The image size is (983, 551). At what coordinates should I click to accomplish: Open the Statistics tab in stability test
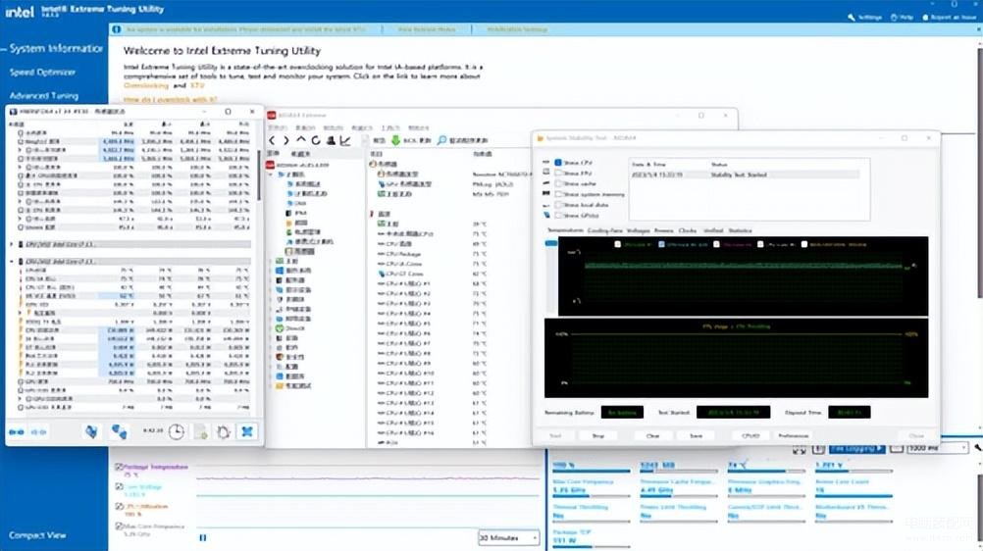[740, 230]
